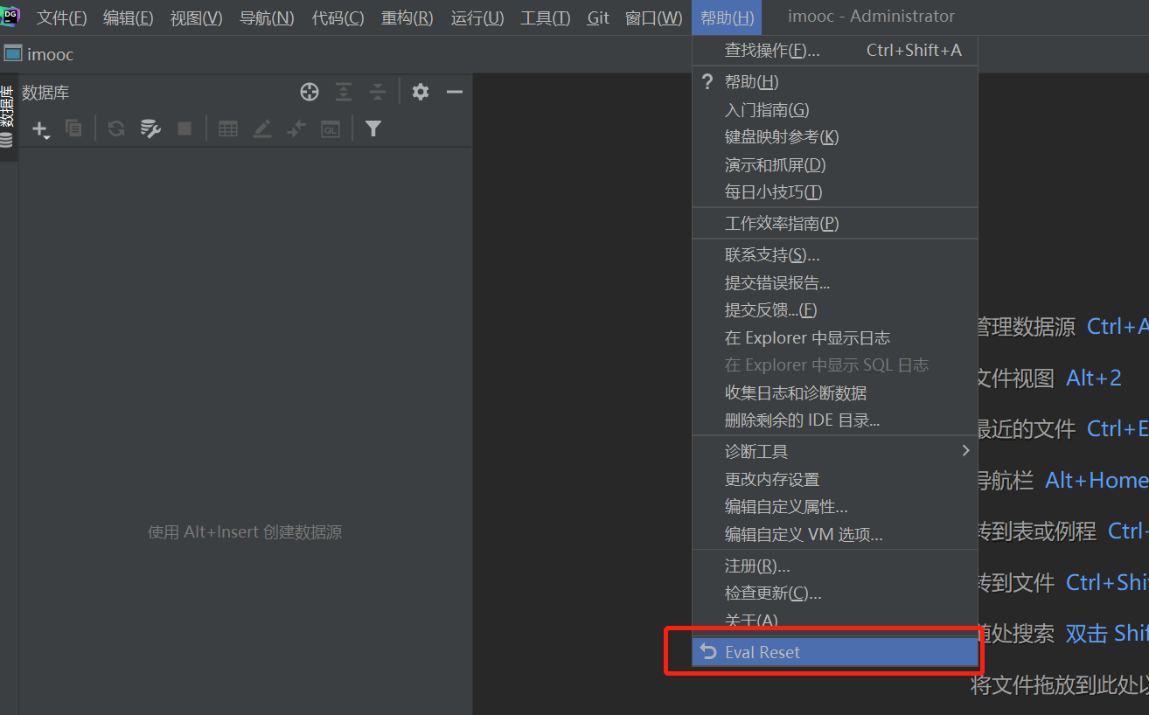
Task: Select 演示和抓屏(D) menu item
Action: (x=835, y=164)
